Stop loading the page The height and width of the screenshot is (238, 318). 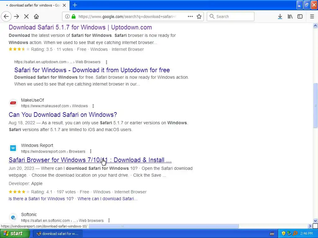point(26,17)
